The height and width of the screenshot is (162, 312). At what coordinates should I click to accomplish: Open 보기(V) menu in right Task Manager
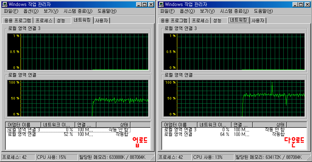[x=207, y=11]
